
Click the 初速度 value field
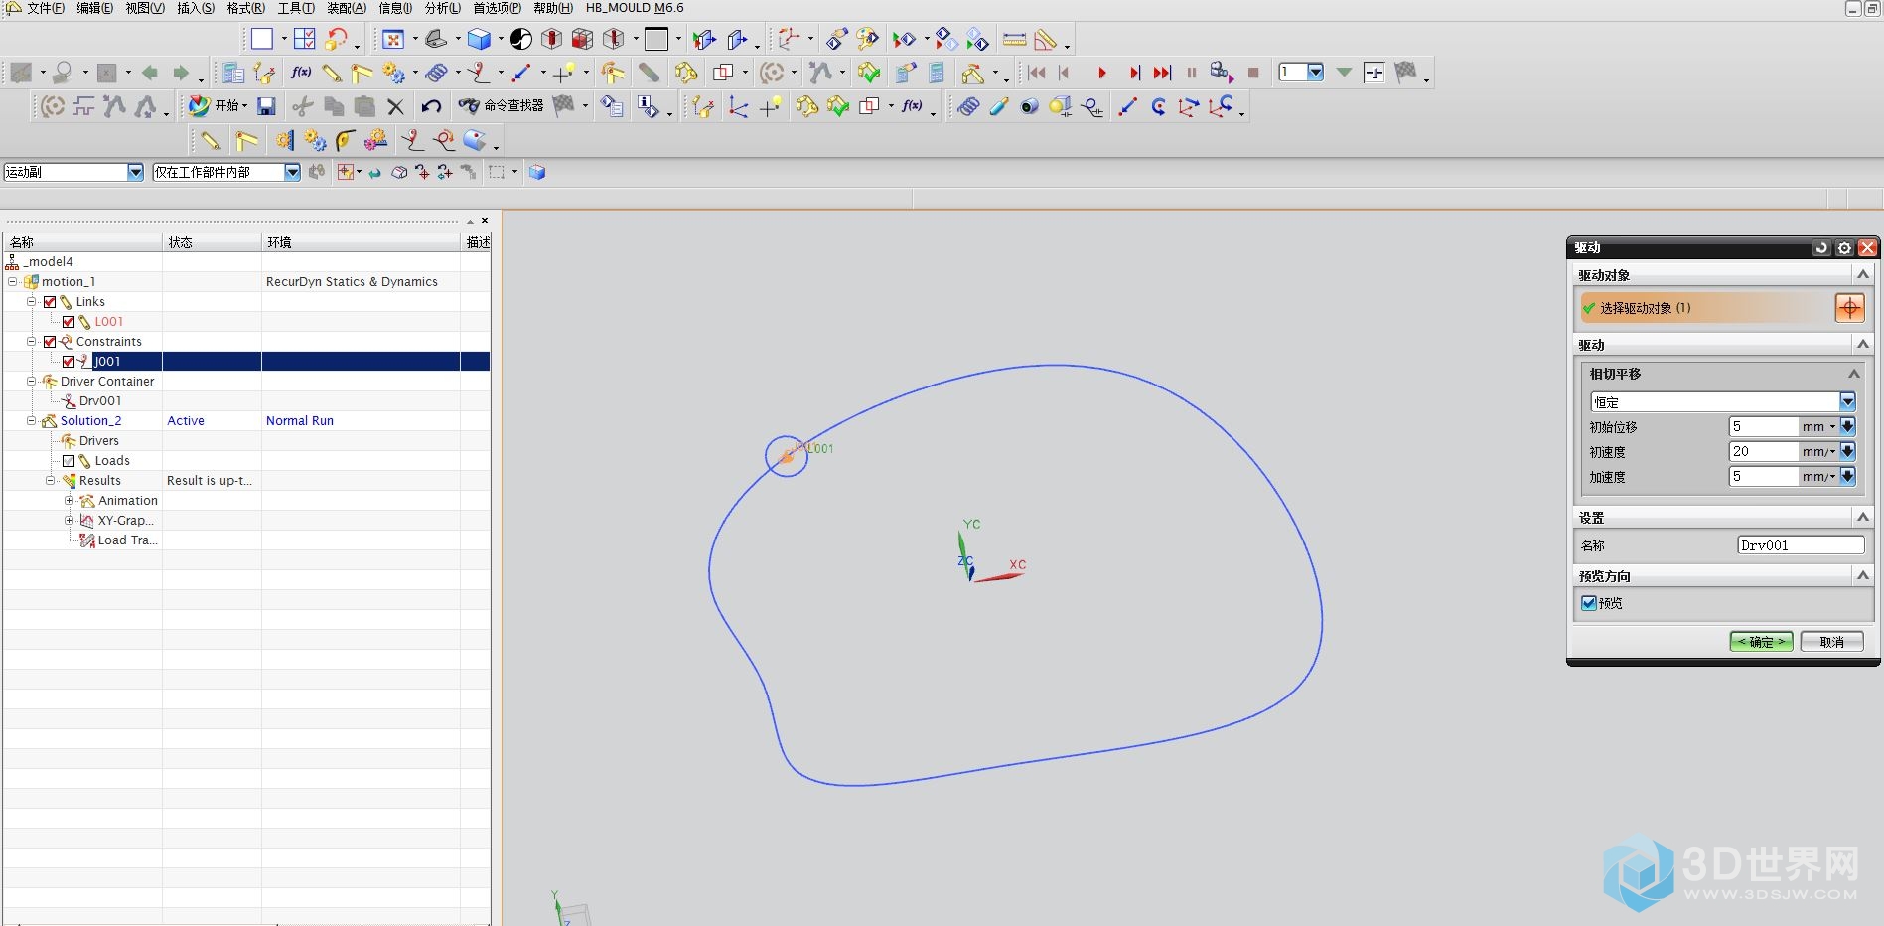(1764, 451)
